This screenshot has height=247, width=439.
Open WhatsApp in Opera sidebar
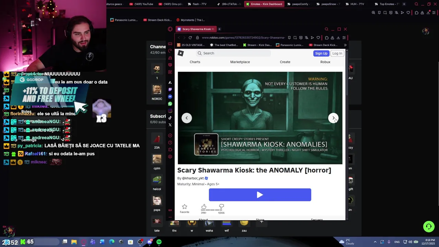point(170,104)
